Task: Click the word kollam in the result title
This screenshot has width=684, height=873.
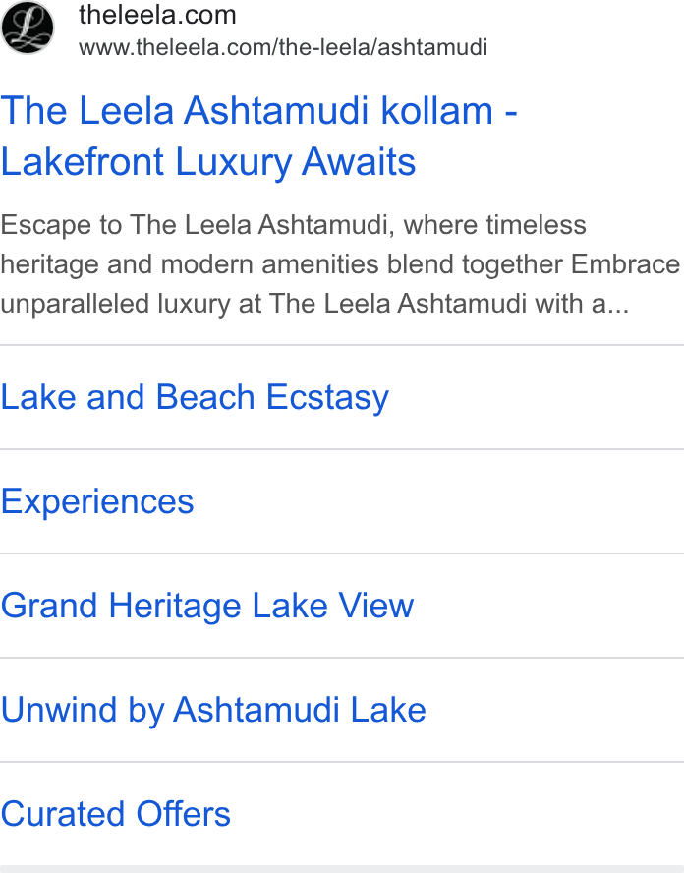Action: coord(437,110)
